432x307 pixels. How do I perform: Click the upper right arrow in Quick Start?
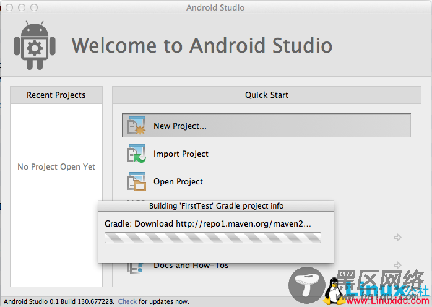point(397,237)
